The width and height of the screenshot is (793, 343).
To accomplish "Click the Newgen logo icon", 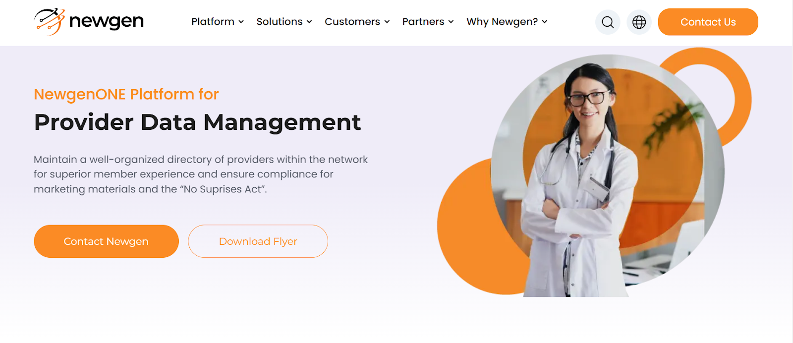I will [50, 22].
